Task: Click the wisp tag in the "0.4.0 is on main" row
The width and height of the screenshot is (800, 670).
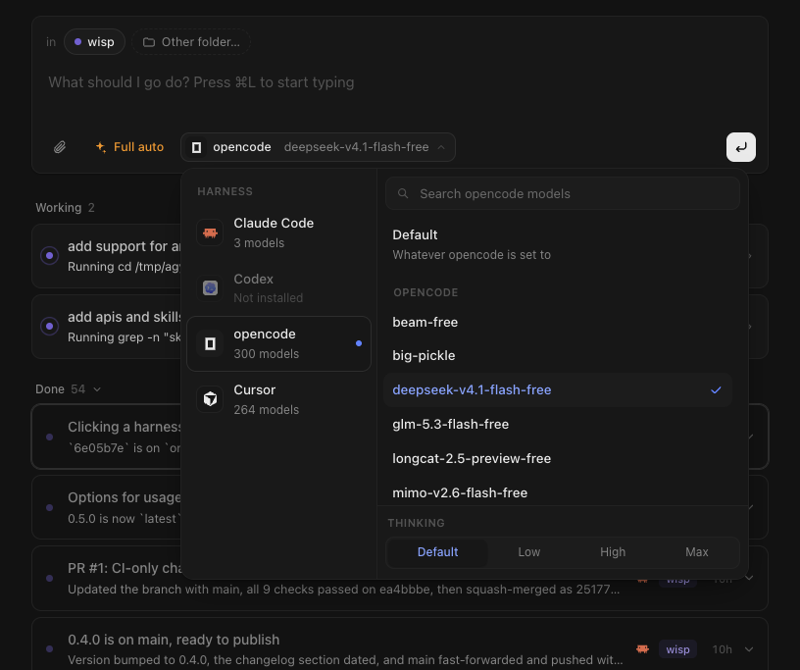Action: (x=677, y=649)
